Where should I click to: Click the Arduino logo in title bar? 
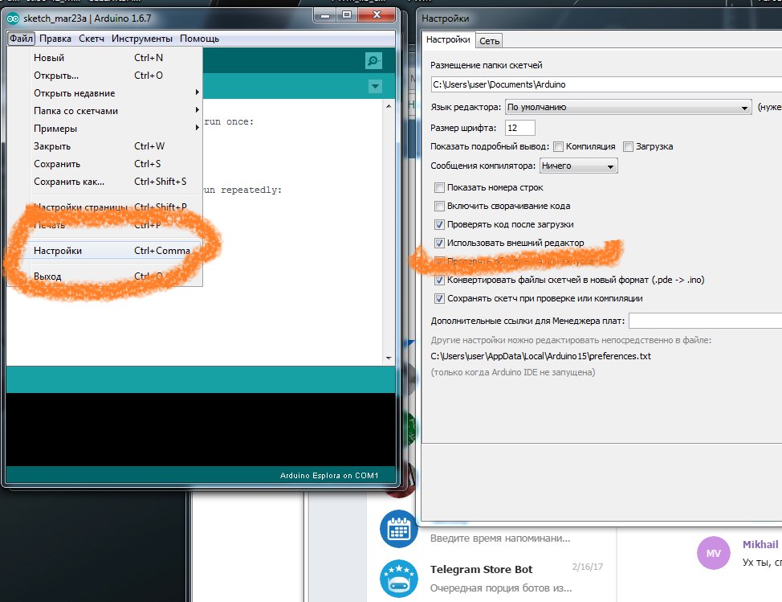13,19
